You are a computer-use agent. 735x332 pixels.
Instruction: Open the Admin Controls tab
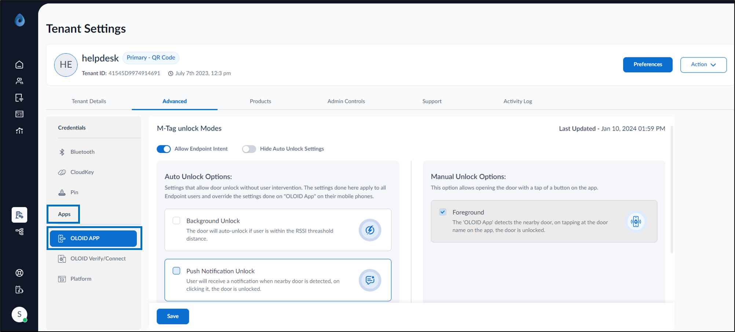pyautogui.click(x=346, y=101)
